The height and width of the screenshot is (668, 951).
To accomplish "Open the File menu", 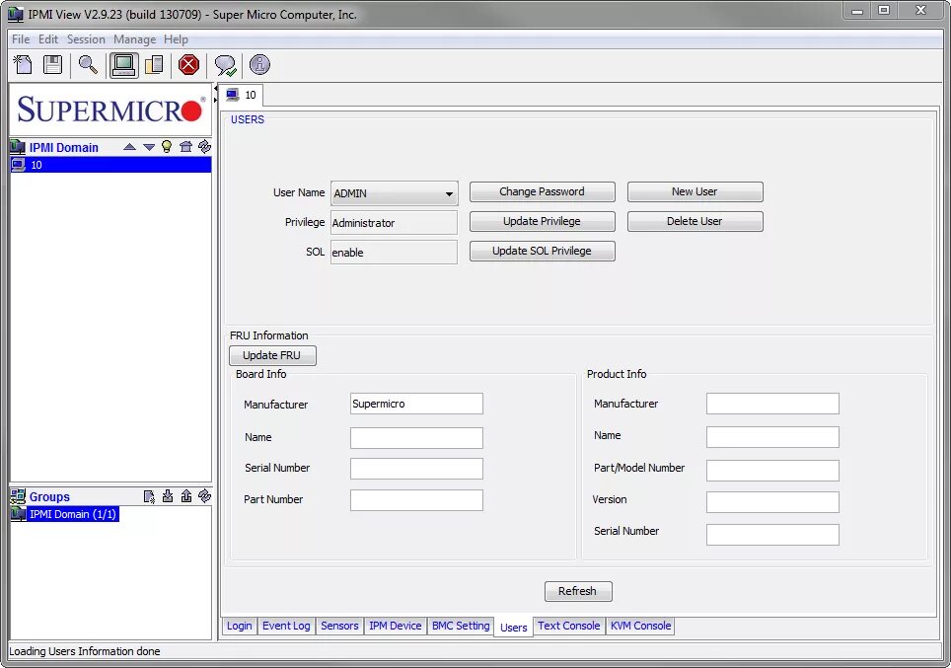I will pyautogui.click(x=21, y=38).
